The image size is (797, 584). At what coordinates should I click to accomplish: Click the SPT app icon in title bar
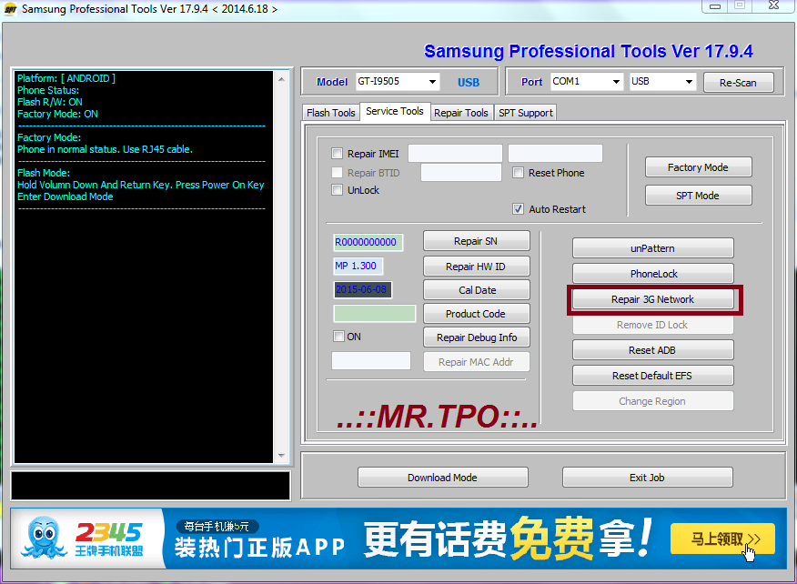tap(10, 9)
